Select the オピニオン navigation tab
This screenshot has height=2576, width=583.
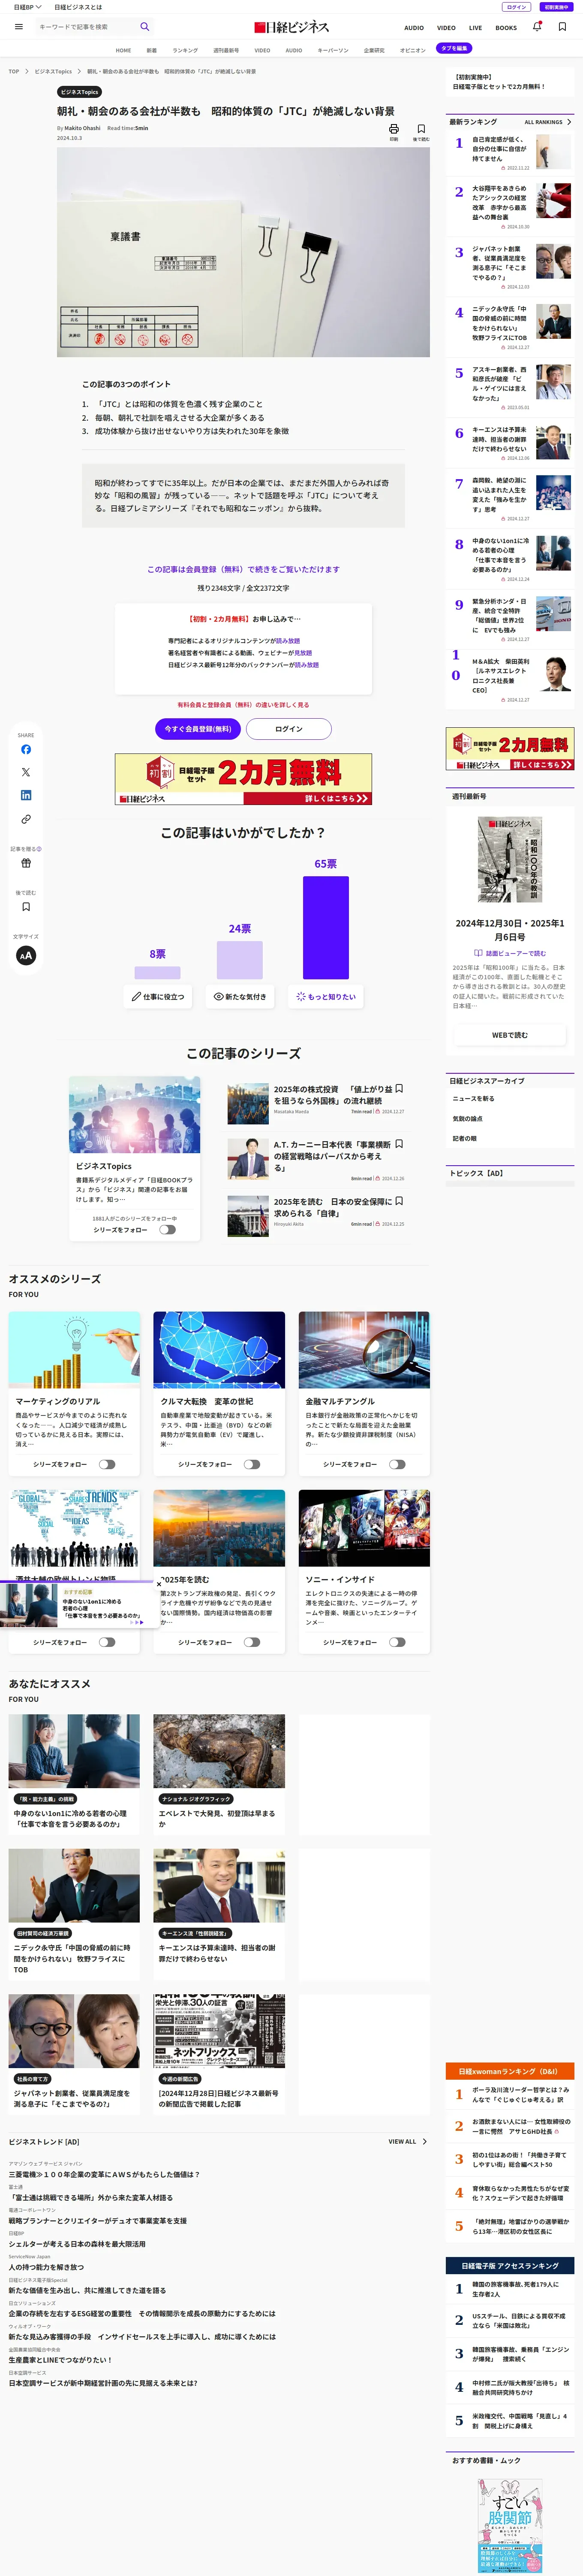412,50
